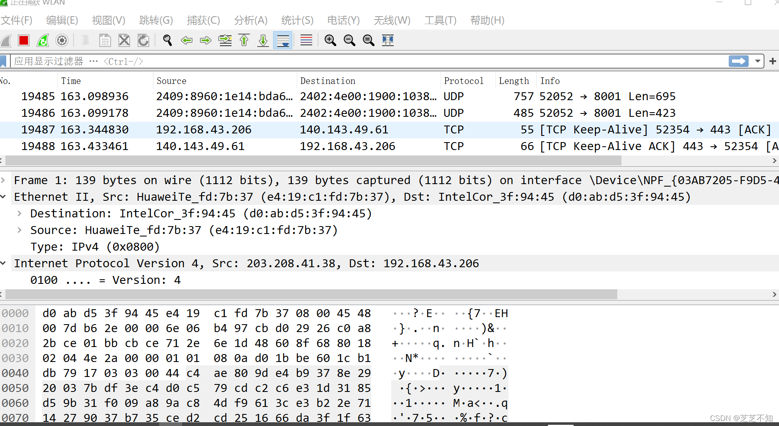Open the find packet magnifier
This screenshot has width=779, height=426.
tap(168, 40)
